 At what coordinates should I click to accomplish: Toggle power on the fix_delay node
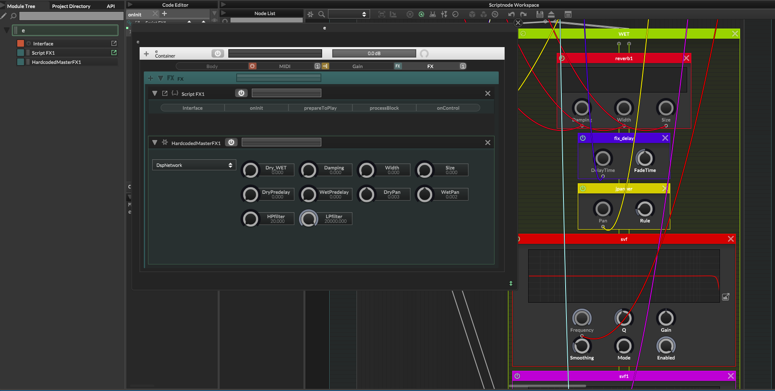click(583, 138)
